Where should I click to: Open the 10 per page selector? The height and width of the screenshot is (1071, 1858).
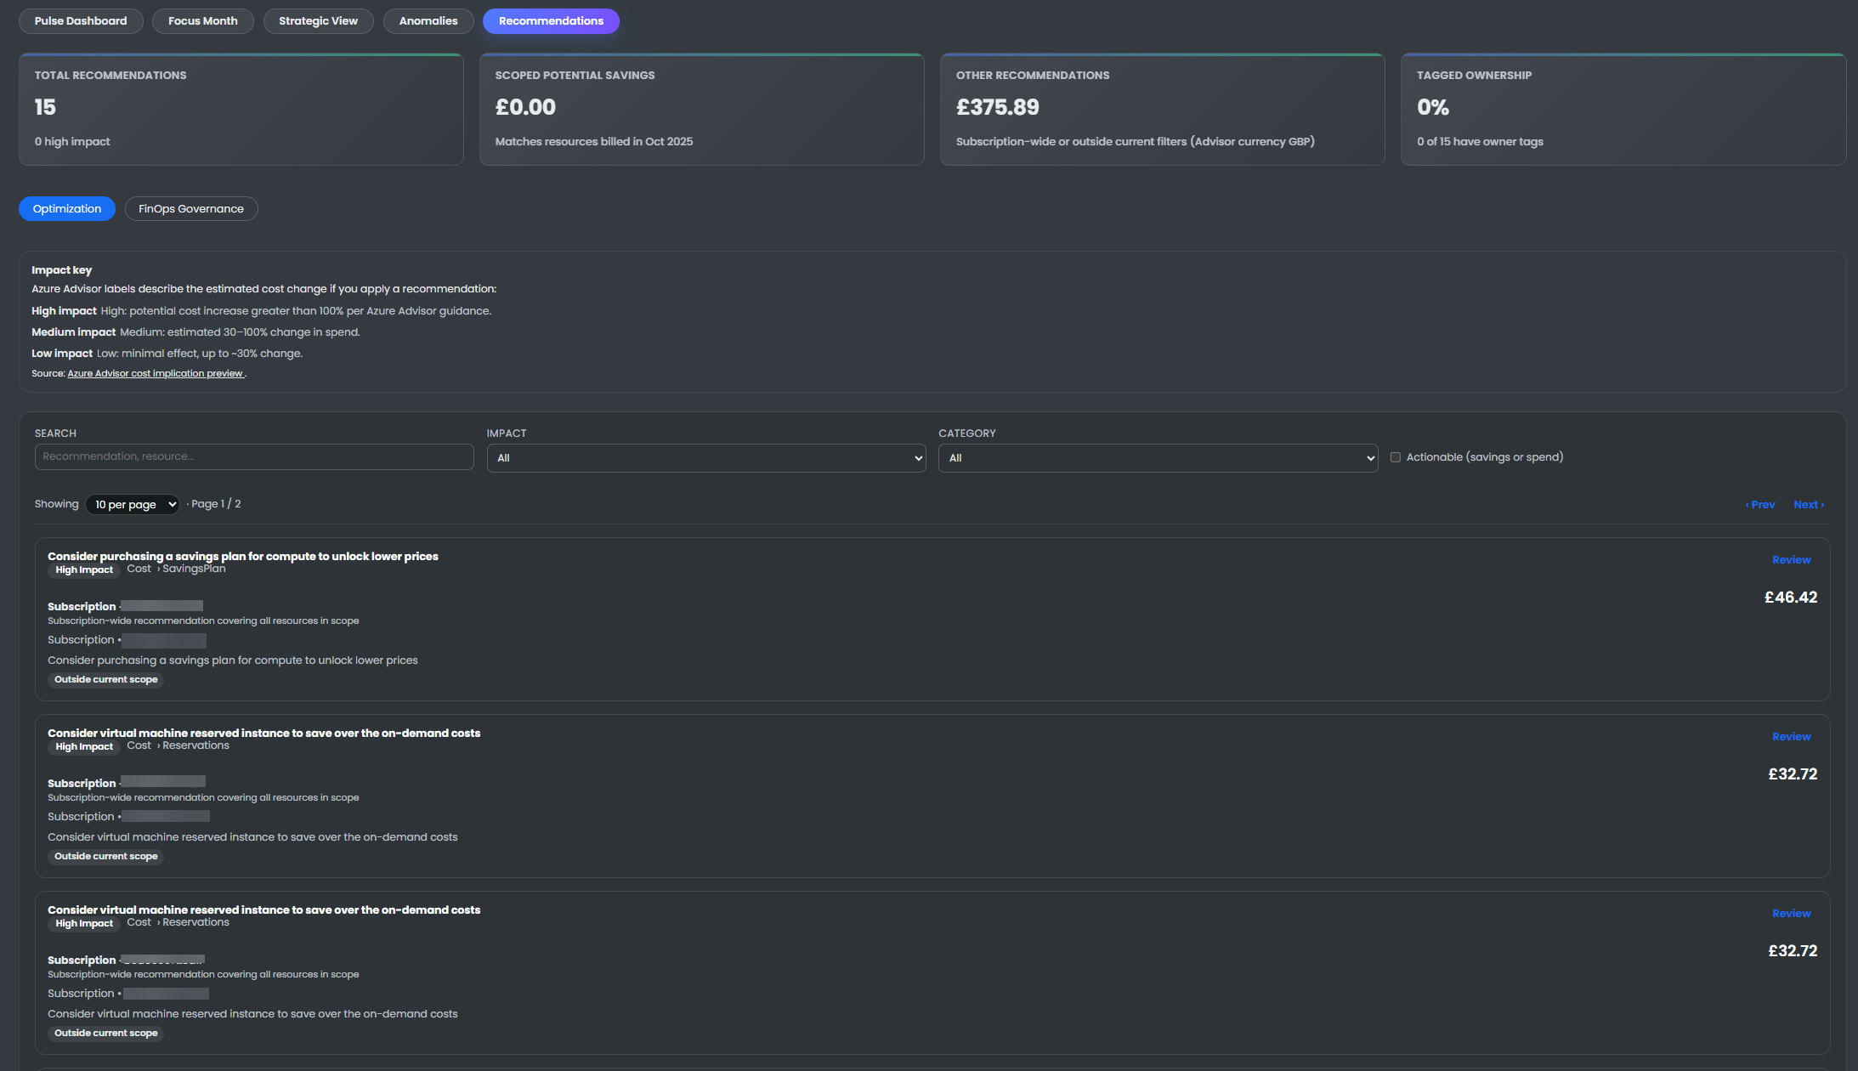pyautogui.click(x=133, y=505)
